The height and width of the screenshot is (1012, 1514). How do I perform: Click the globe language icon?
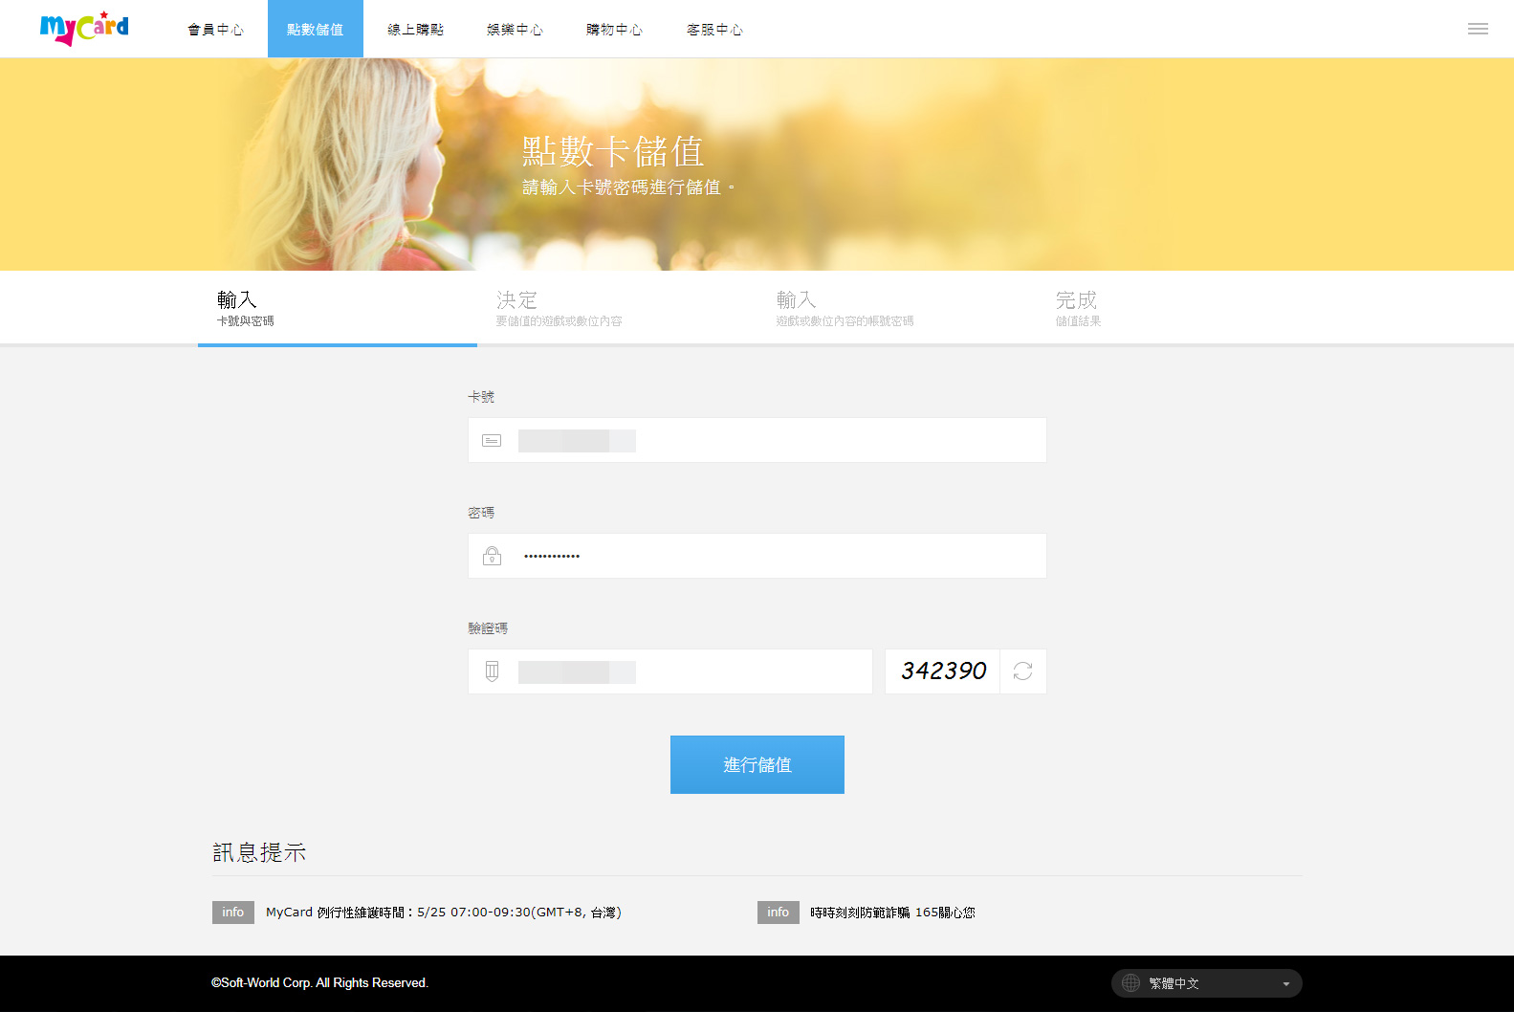(1130, 983)
